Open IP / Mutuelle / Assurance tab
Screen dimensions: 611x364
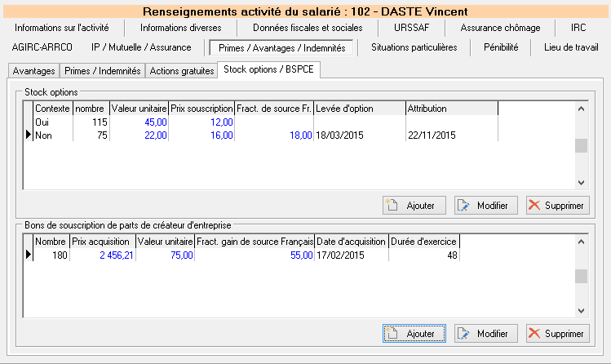click(x=142, y=47)
